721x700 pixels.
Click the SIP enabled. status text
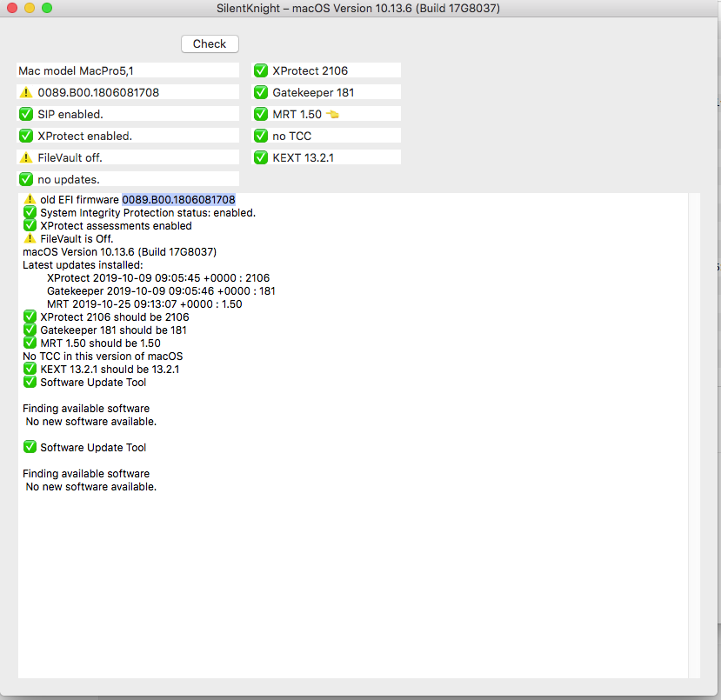(x=70, y=114)
